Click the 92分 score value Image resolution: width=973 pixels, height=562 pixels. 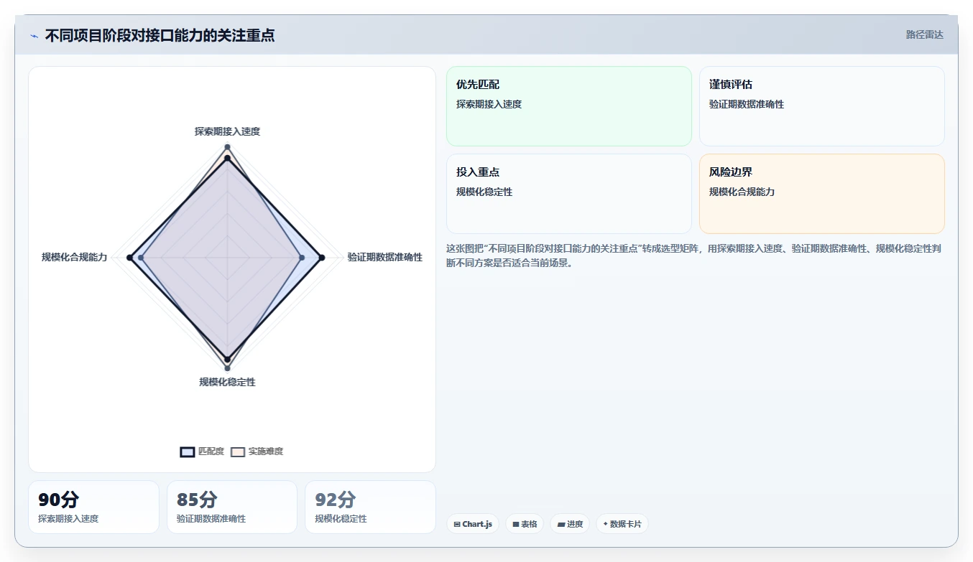(x=336, y=500)
